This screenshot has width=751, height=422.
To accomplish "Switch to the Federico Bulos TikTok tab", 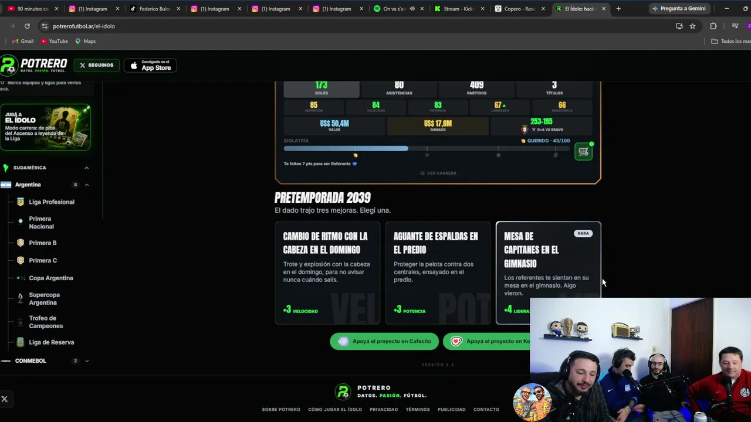I will [155, 9].
